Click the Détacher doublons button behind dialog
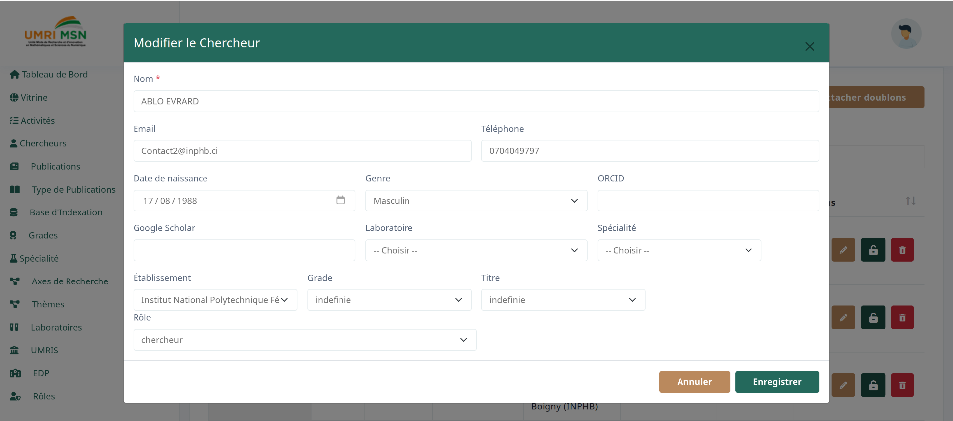Image resolution: width=953 pixels, height=421 pixels. click(877, 97)
